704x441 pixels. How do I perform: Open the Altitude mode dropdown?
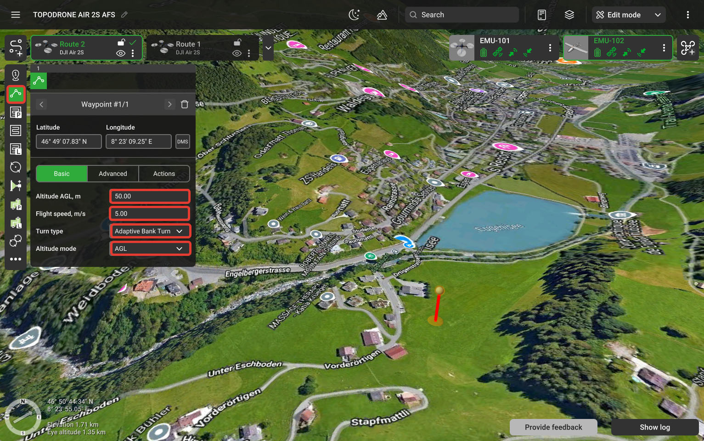pyautogui.click(x=150, y=249)
